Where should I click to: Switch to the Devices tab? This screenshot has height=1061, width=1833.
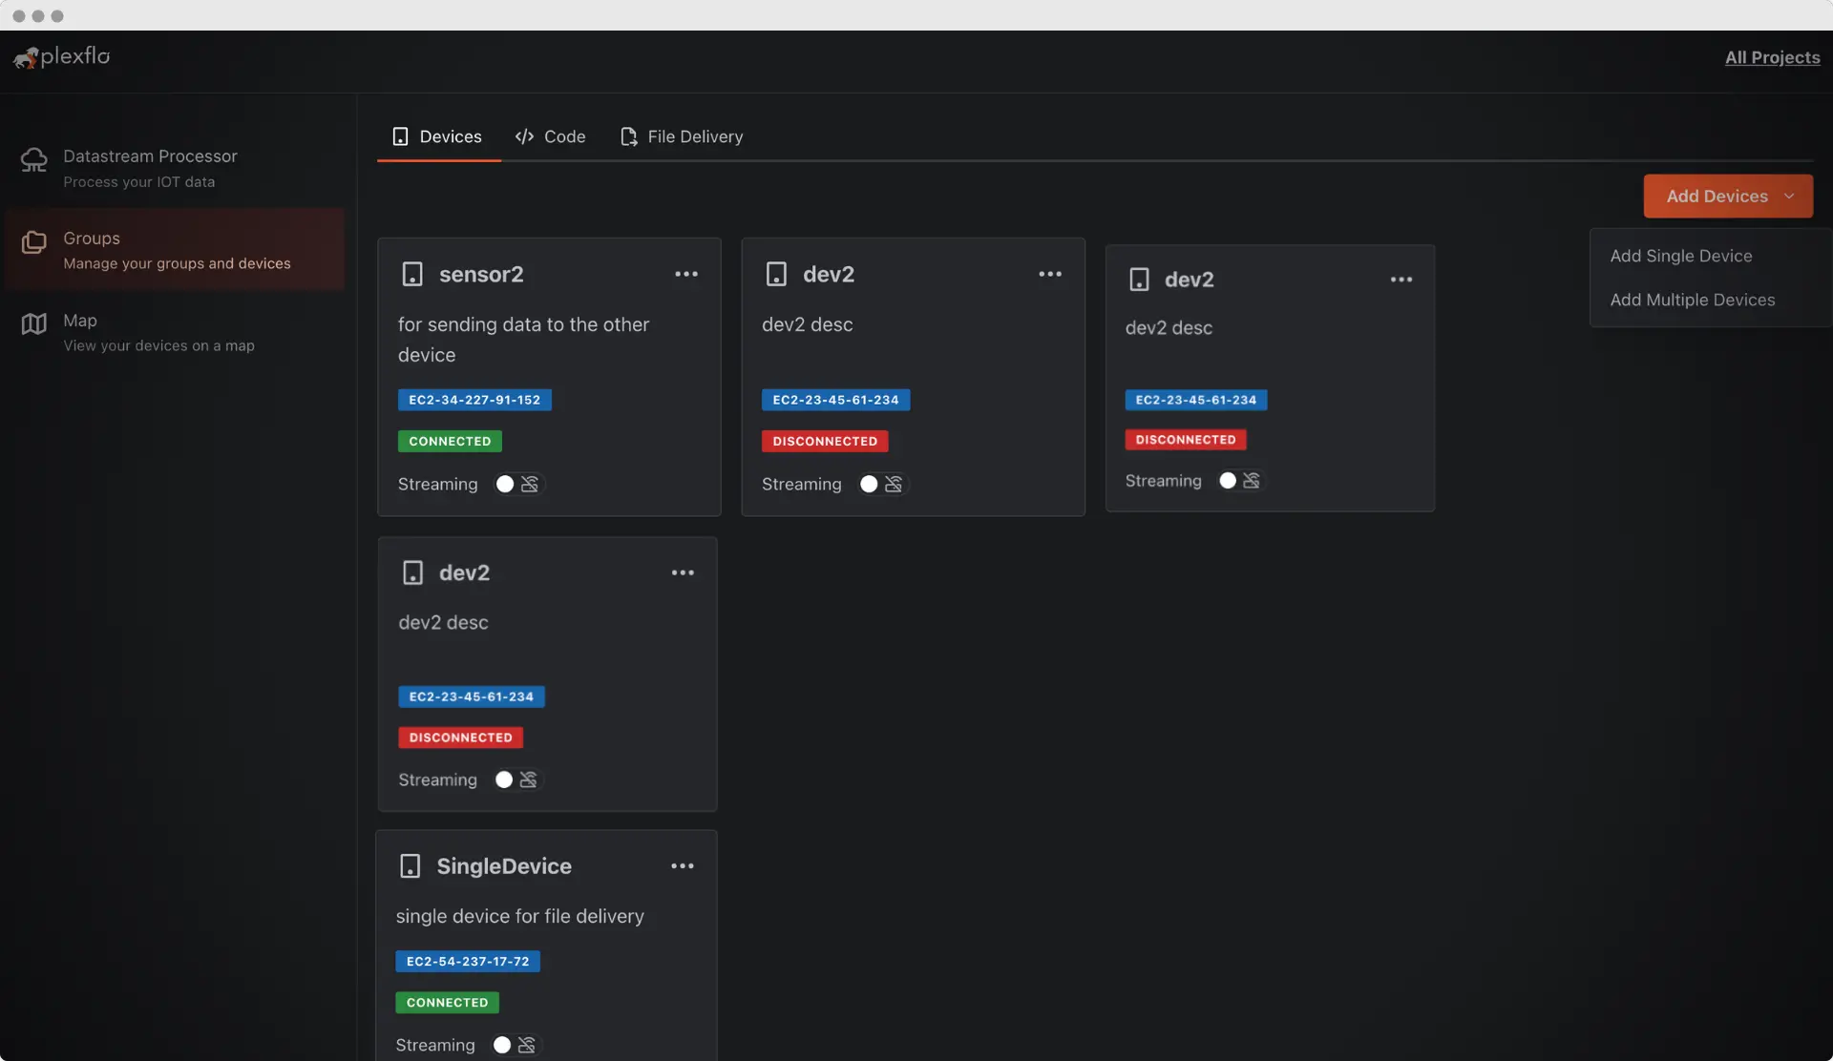(438, 137)
